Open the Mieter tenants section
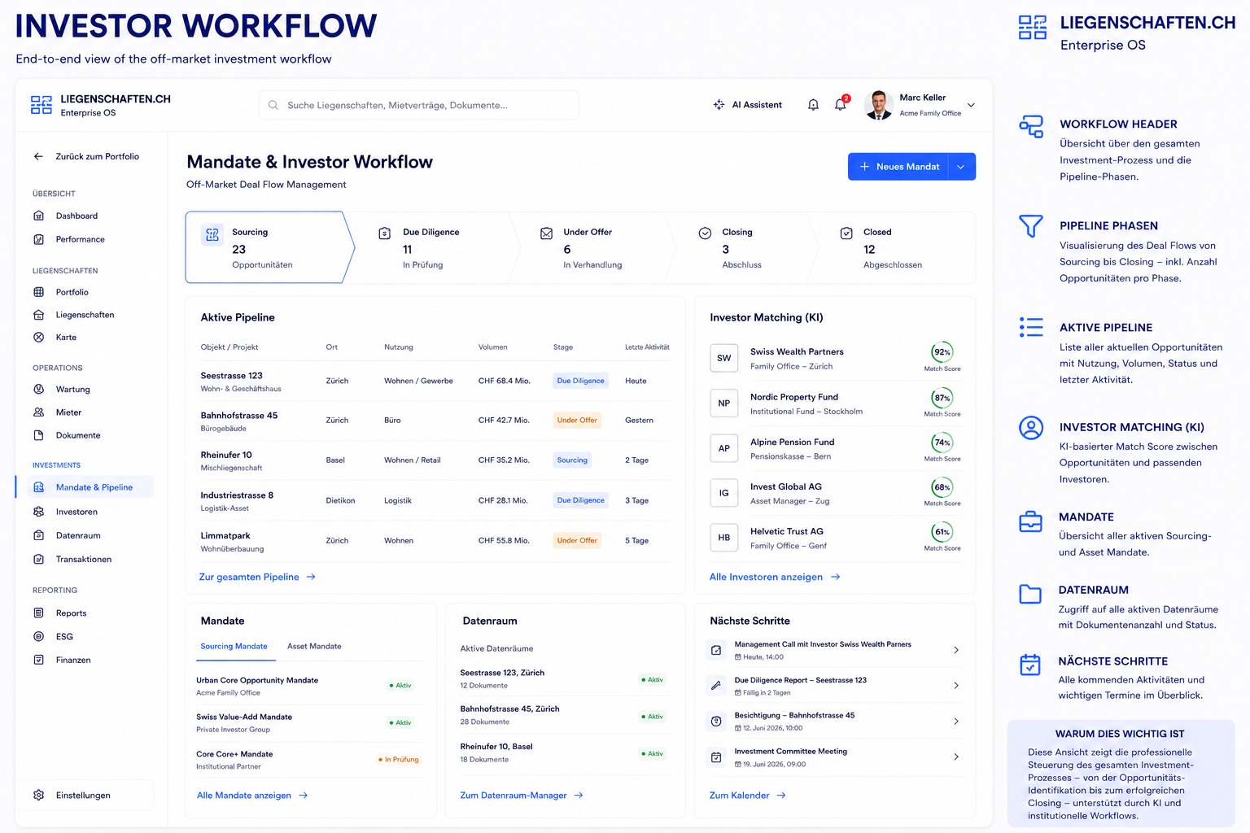 (68, 412)
